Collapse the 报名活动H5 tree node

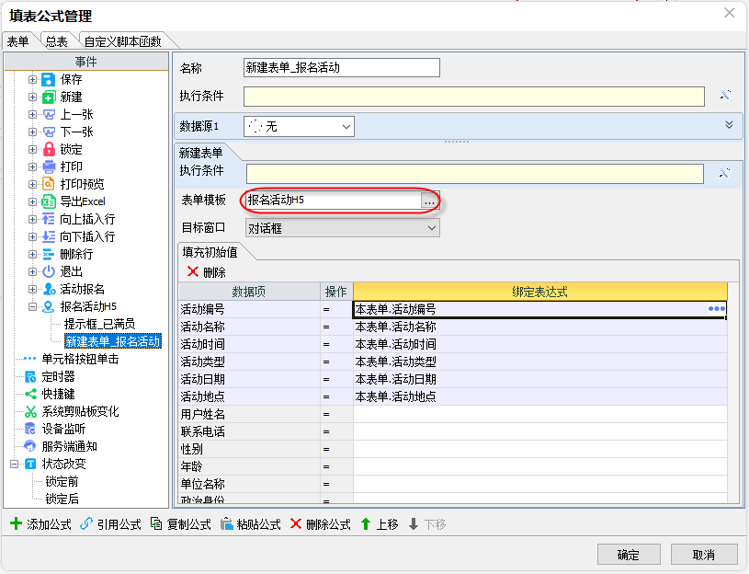(x=32, y=306)
